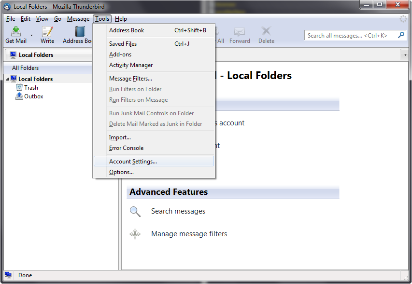The width and height of the screenshot is (412, 284).
Task: Click the Write message icon
Action: 47,32
